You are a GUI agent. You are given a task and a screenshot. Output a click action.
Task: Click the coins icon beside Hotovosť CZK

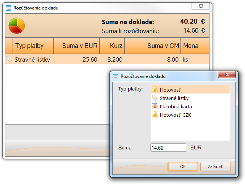(x=155, y=115)
